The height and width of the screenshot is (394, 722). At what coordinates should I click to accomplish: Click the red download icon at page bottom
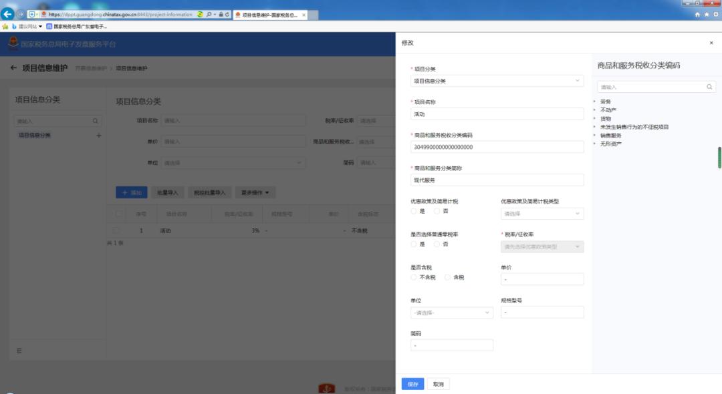click(326, 387)
